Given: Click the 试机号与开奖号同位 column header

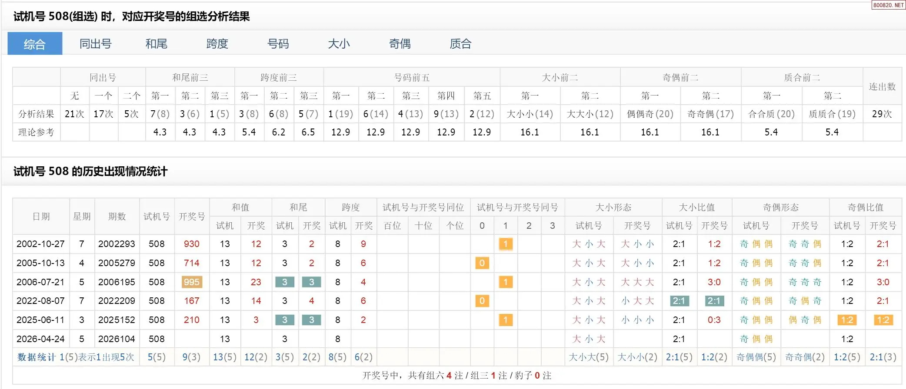Looking at the screenshot, I should pyautogui.click(x=423, y=208).
